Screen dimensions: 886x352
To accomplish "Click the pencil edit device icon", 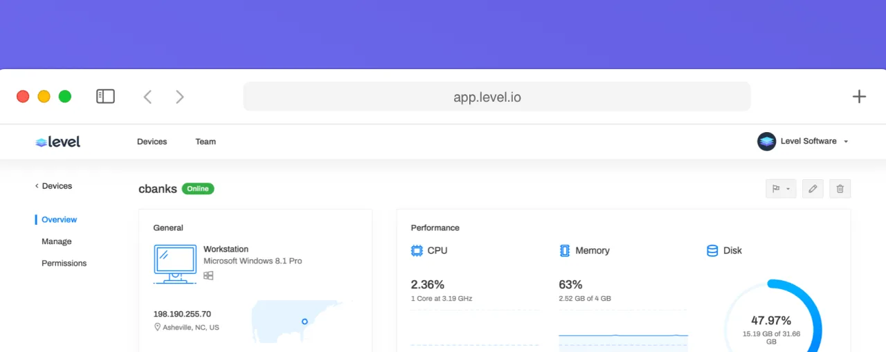I will click(x=813, y=189).
